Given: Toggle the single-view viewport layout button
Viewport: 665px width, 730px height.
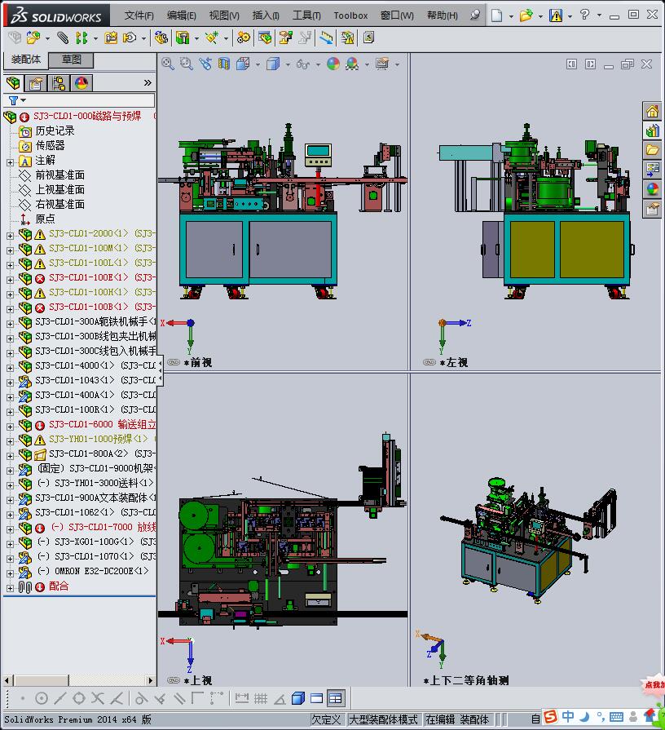Looking at the screenshot, I should (317, 698).
